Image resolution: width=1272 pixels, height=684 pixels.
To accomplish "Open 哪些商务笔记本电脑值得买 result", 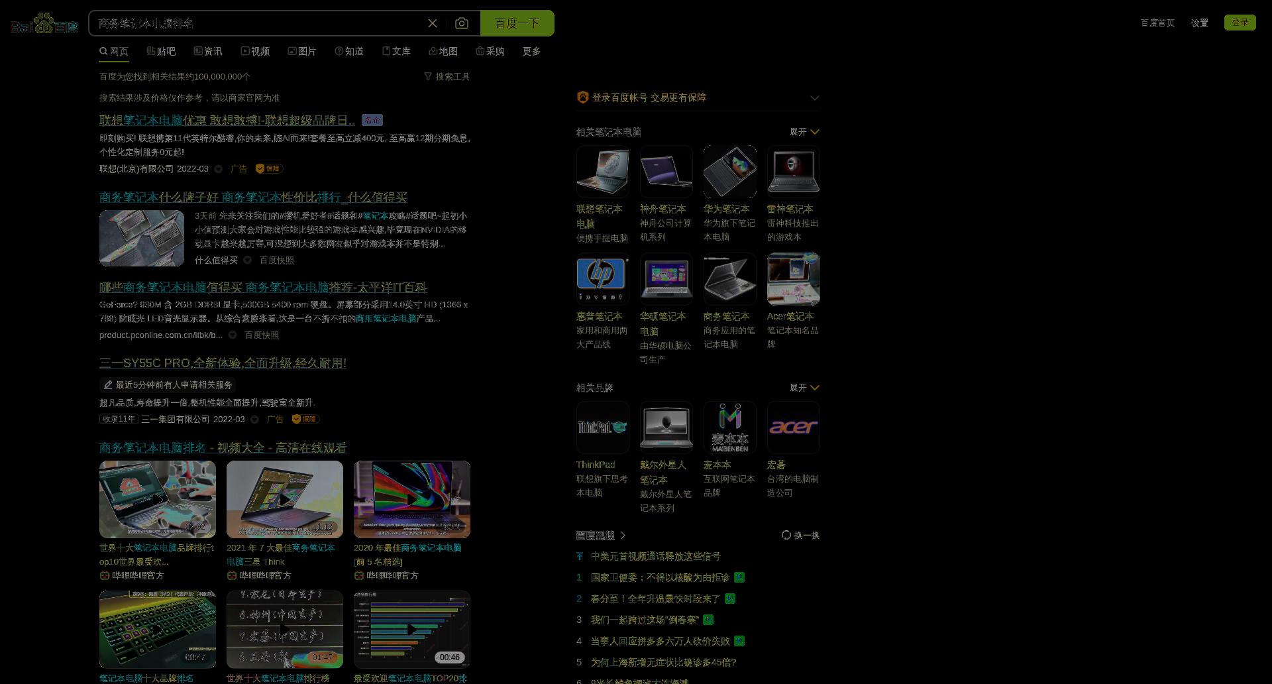I will pyautogui.click(x=263, y=288).
